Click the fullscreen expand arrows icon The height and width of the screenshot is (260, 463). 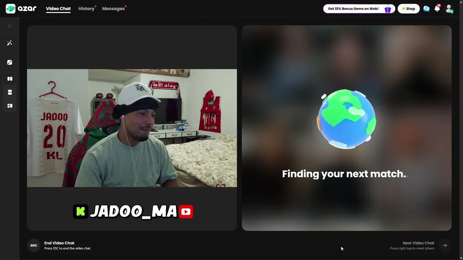pos(10,62)
